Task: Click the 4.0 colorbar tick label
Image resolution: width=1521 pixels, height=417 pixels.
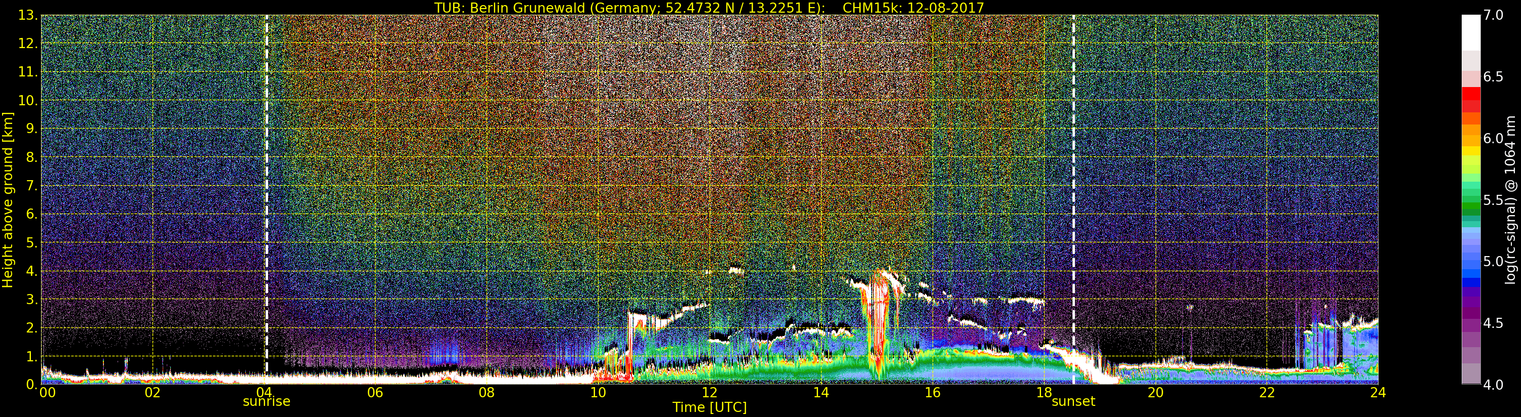Action: [x=1494, y=385]
